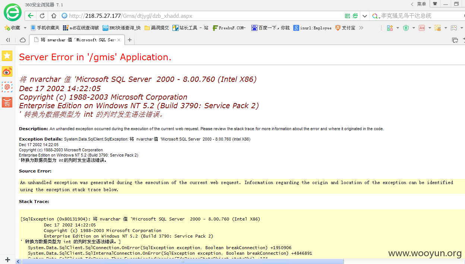Screen dimensions: 465x264
Task: Show more bookmarks with the chevron
Action: coord(361,28)
